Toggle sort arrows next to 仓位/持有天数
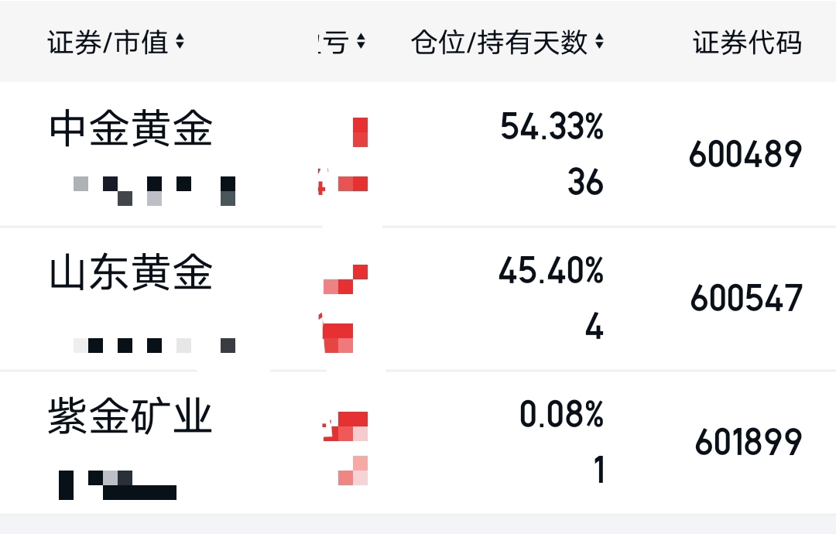The width and height of the screenshot is (836, 534). click(x=599, y=42)
